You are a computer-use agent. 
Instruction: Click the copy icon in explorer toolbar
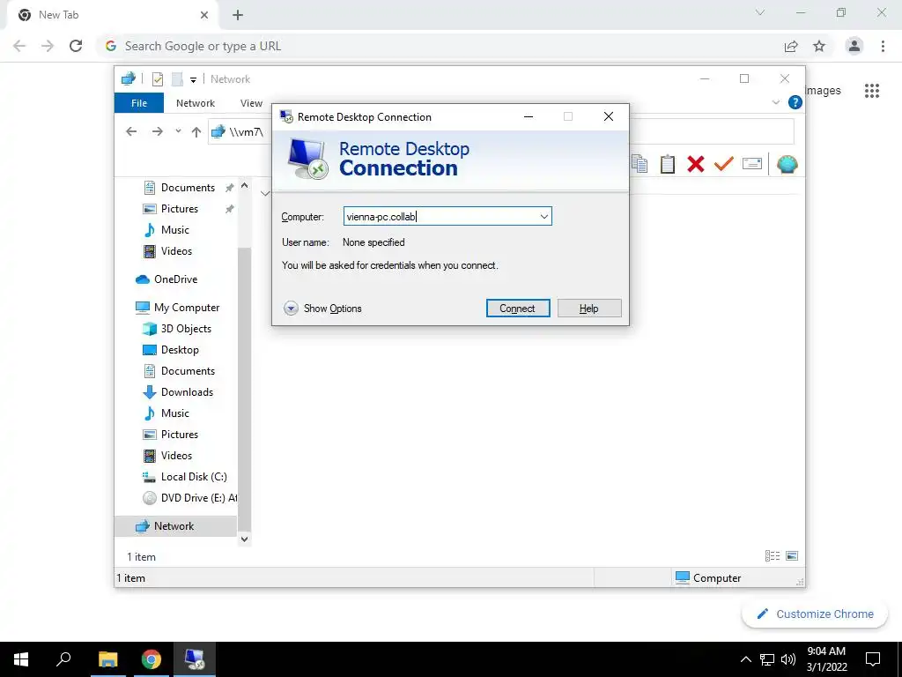(x=640, y=164)
